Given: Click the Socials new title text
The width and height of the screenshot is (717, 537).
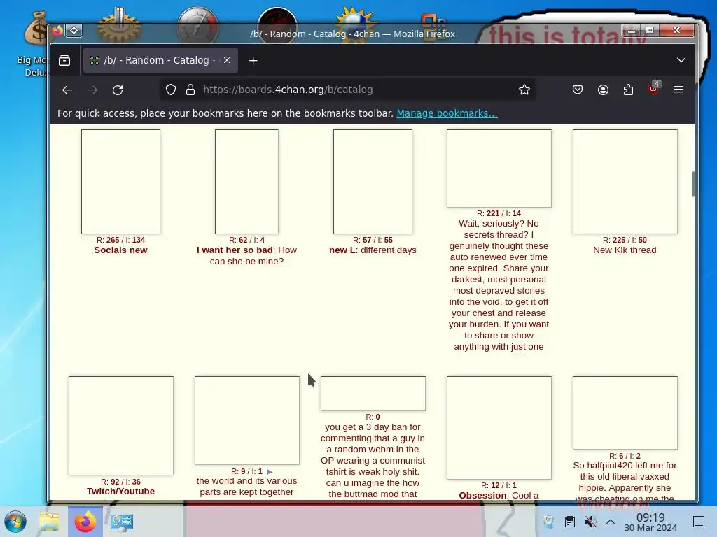Looking at the screenshot, I should 120,250.
